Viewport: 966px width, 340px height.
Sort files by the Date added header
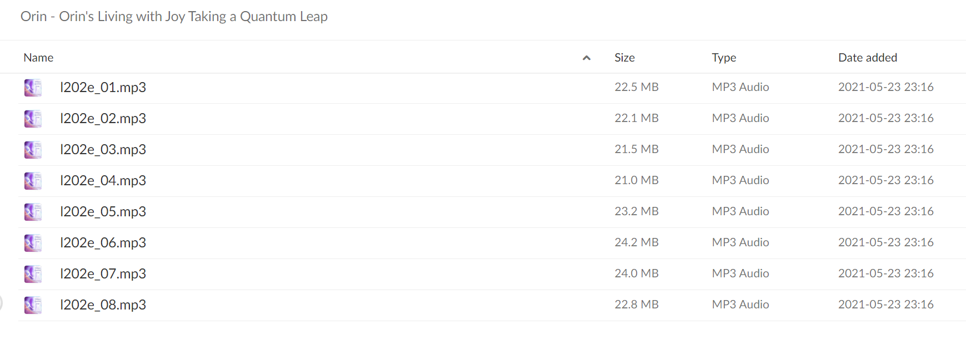pos(868,58)
